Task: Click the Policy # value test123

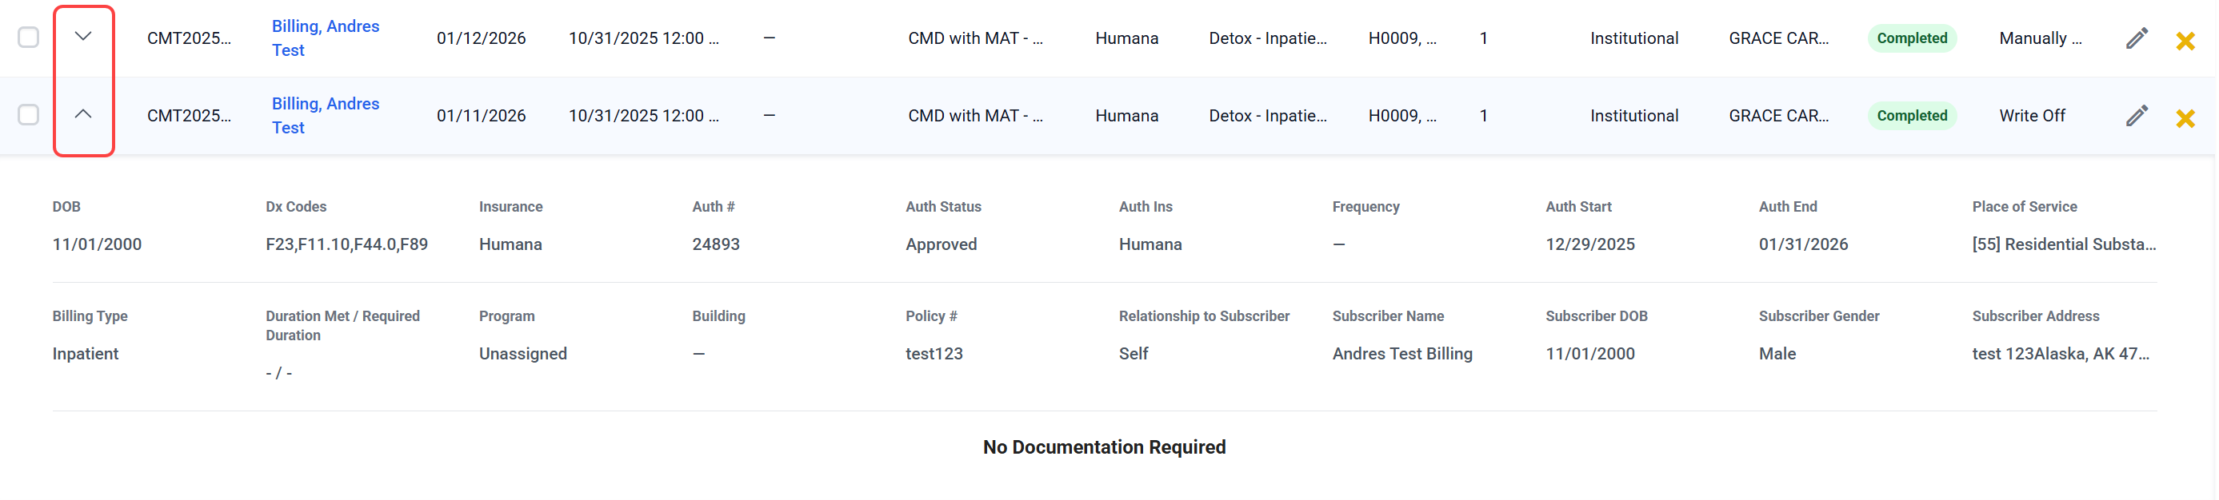Action: (934, 354)
